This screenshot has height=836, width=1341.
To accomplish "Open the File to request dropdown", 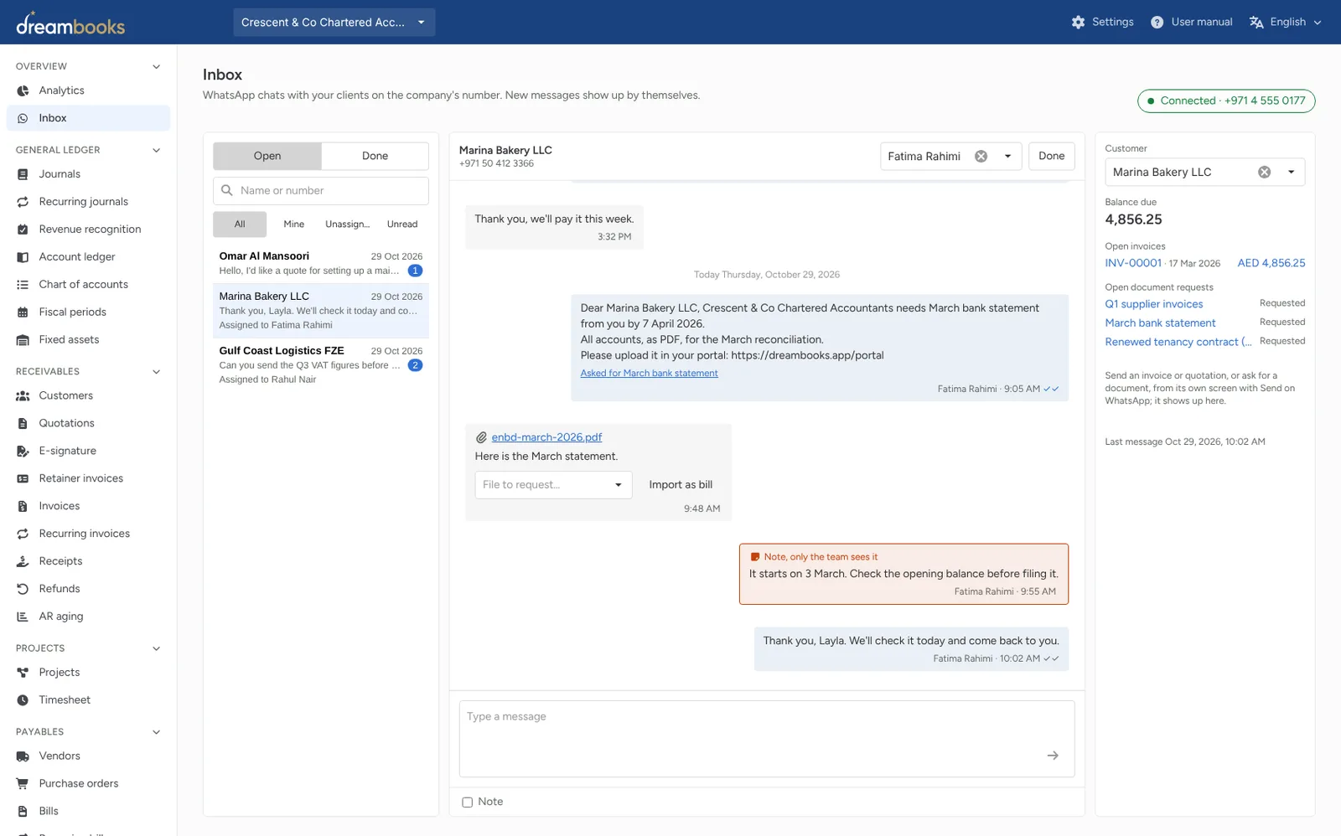I will pos(553,485).
